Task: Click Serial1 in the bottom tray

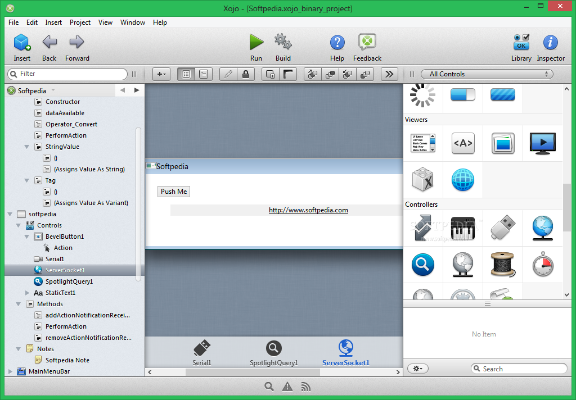Action: [x=202, y=353]
